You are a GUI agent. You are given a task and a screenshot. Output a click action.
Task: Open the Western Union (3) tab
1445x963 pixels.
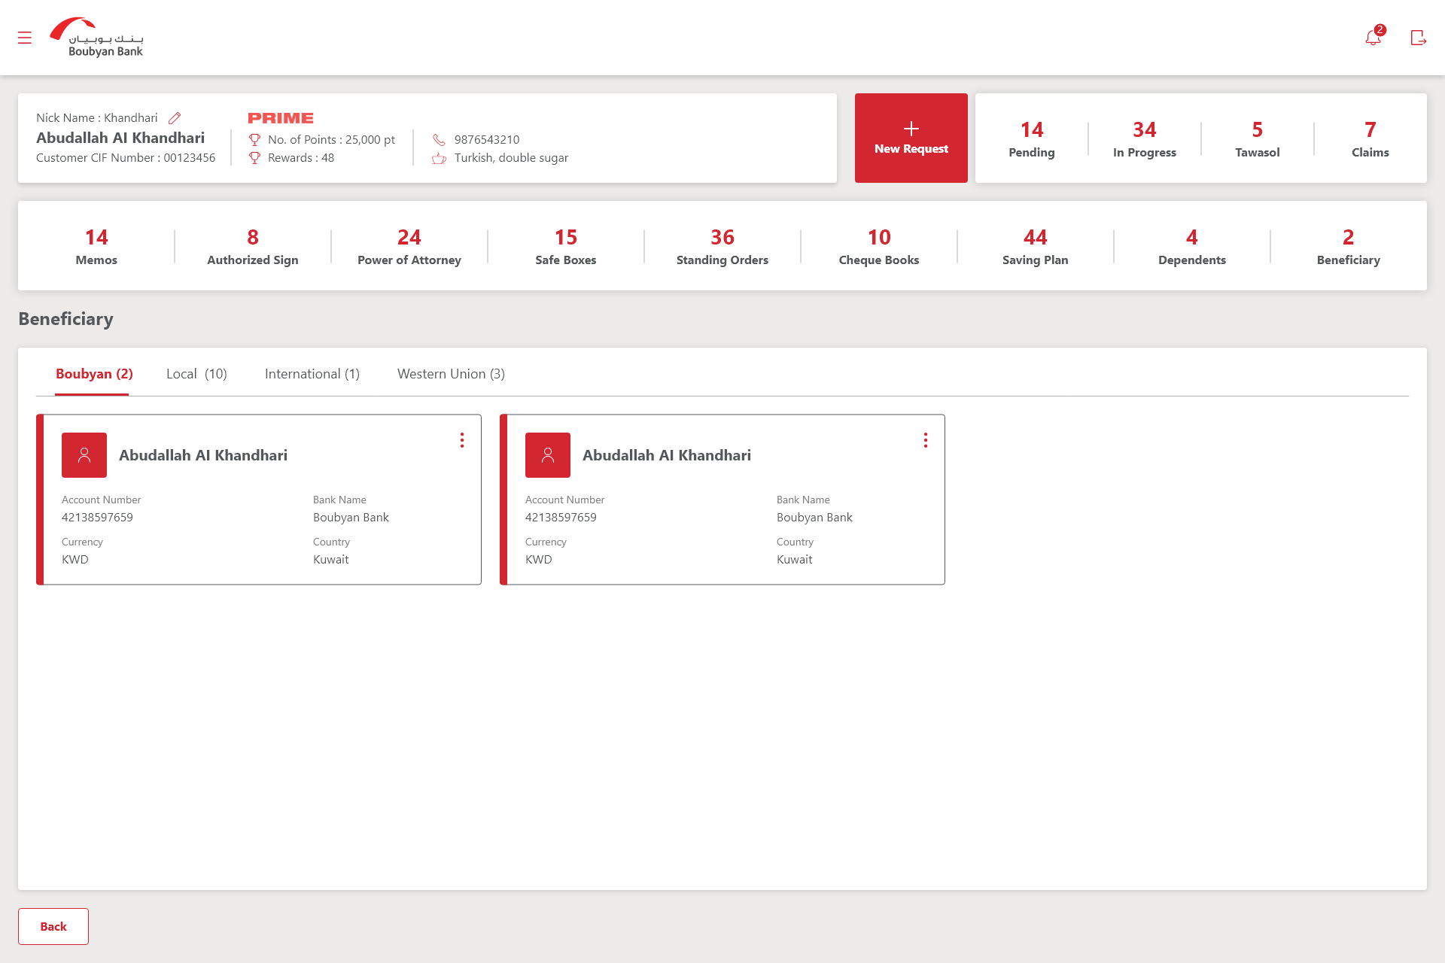[x=451, y=374]
